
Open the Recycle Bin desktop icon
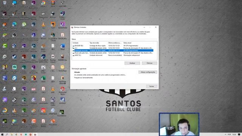[5, 3]
